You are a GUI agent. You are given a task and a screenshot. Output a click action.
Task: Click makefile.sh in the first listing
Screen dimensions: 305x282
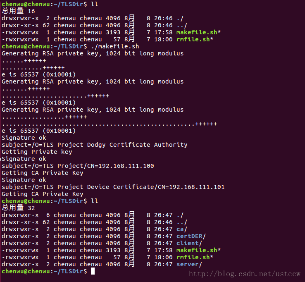coord(197,32)
